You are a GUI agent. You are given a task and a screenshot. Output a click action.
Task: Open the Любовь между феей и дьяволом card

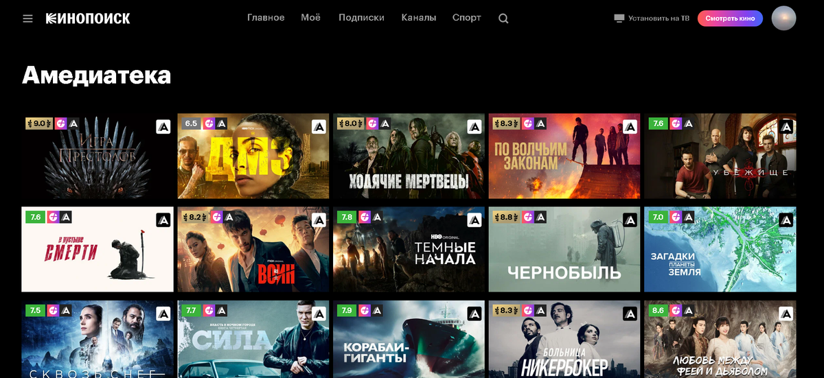pyautogui.click(x=720, y=339)
